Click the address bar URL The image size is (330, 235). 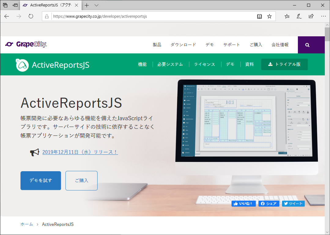point(100,16)
